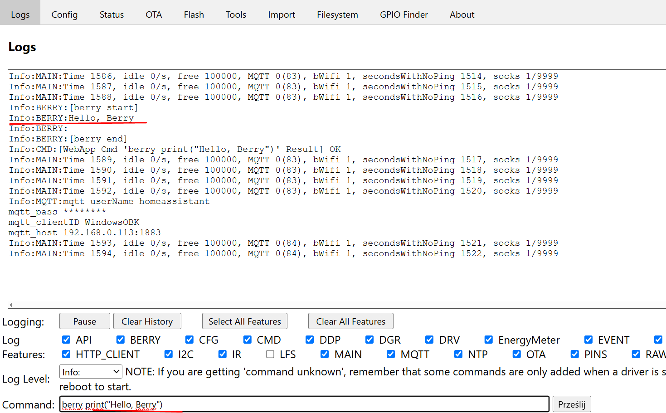
Task: Click the 'mqtt_host 192.168.0.113:1883' log line
Action: point(85,233)
